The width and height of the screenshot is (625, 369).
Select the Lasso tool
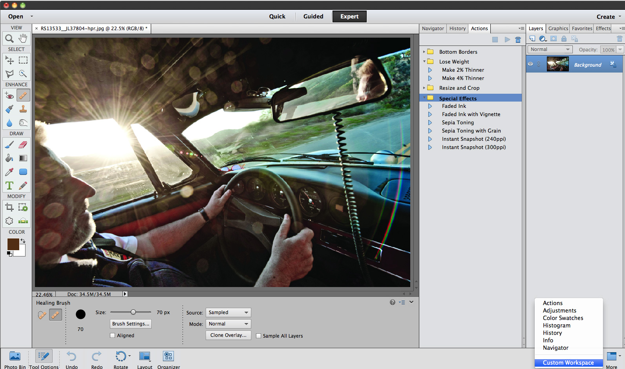pyautogui.click(x=9, y=74)
